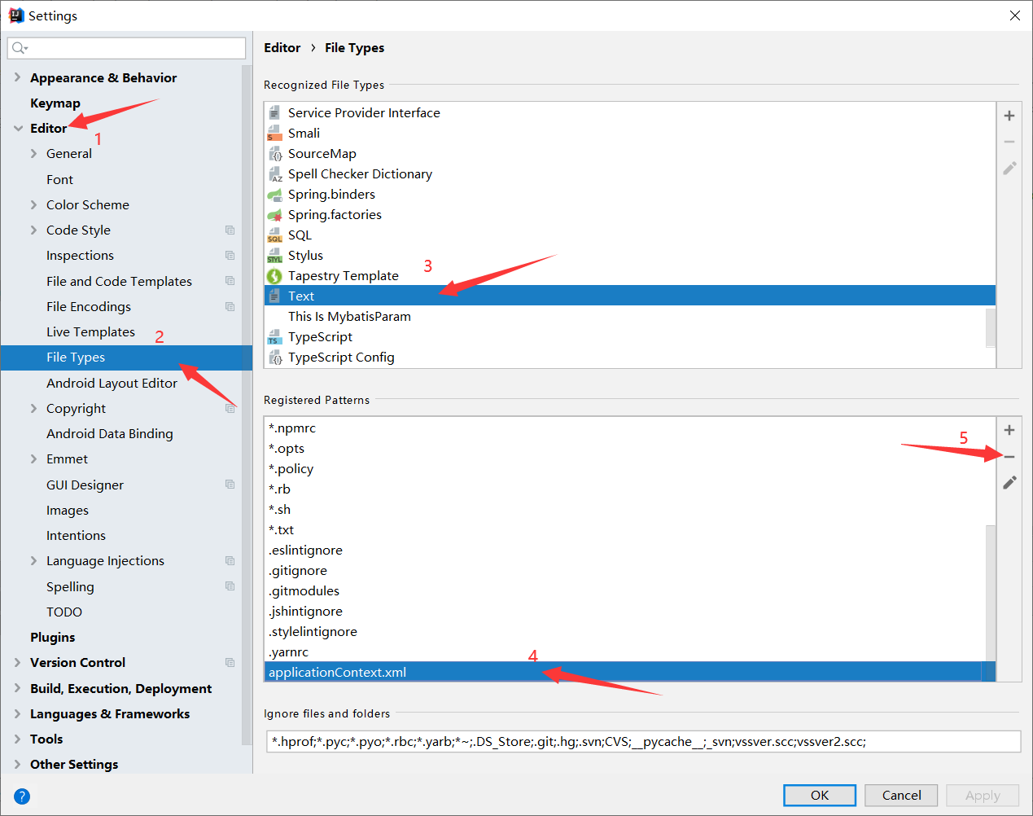The height and width of the screenshot is (816, 1033).
Task: Click OK to confirm settings
Action: (x=820, y=795)
